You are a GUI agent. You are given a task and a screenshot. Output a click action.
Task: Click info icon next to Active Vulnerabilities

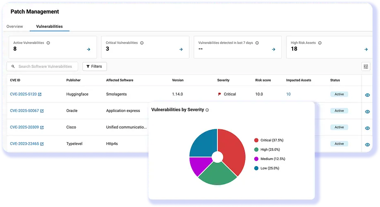point(48,43)
